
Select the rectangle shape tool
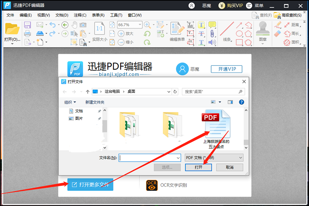[239, 42]
